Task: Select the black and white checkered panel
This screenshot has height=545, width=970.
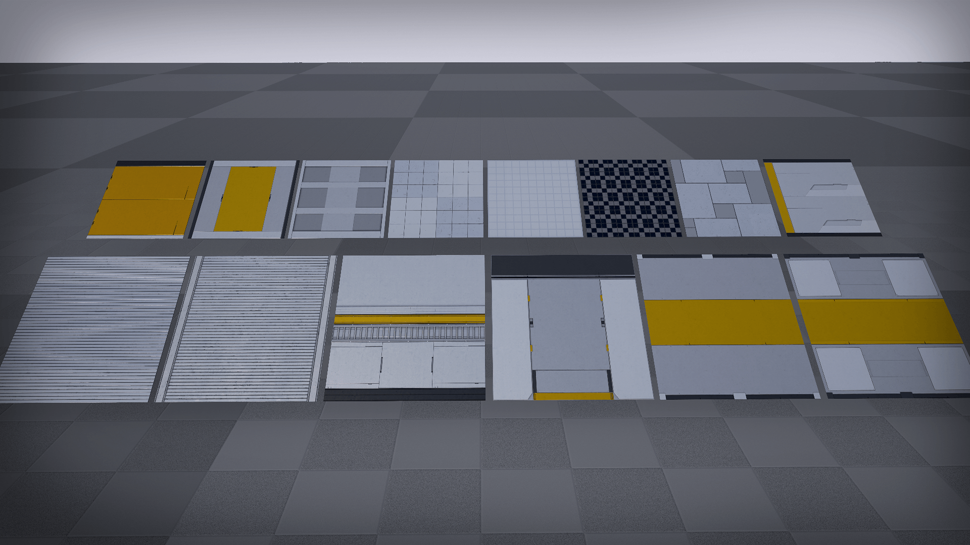Action: (631, 198)
